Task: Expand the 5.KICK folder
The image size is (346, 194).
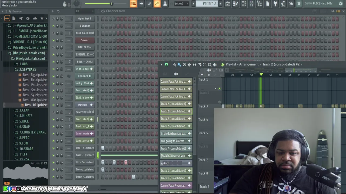Action: click(24, 121)
